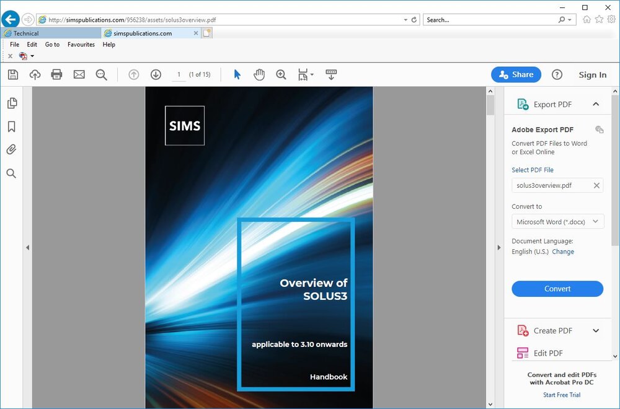620x409 pixels.
Task: Switch to the Technical tab
Action: 51,33
